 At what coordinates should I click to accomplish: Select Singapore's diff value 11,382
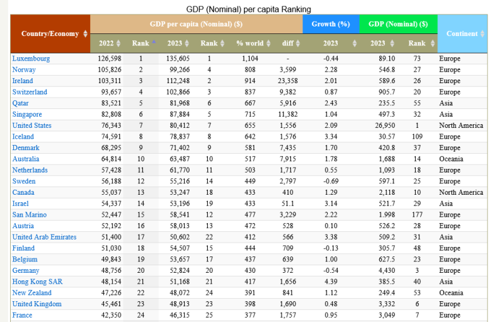288,115
